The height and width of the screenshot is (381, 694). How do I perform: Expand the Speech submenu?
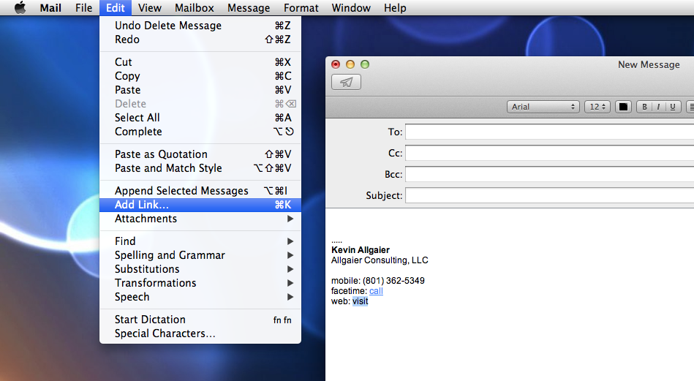tap(200, 297)
